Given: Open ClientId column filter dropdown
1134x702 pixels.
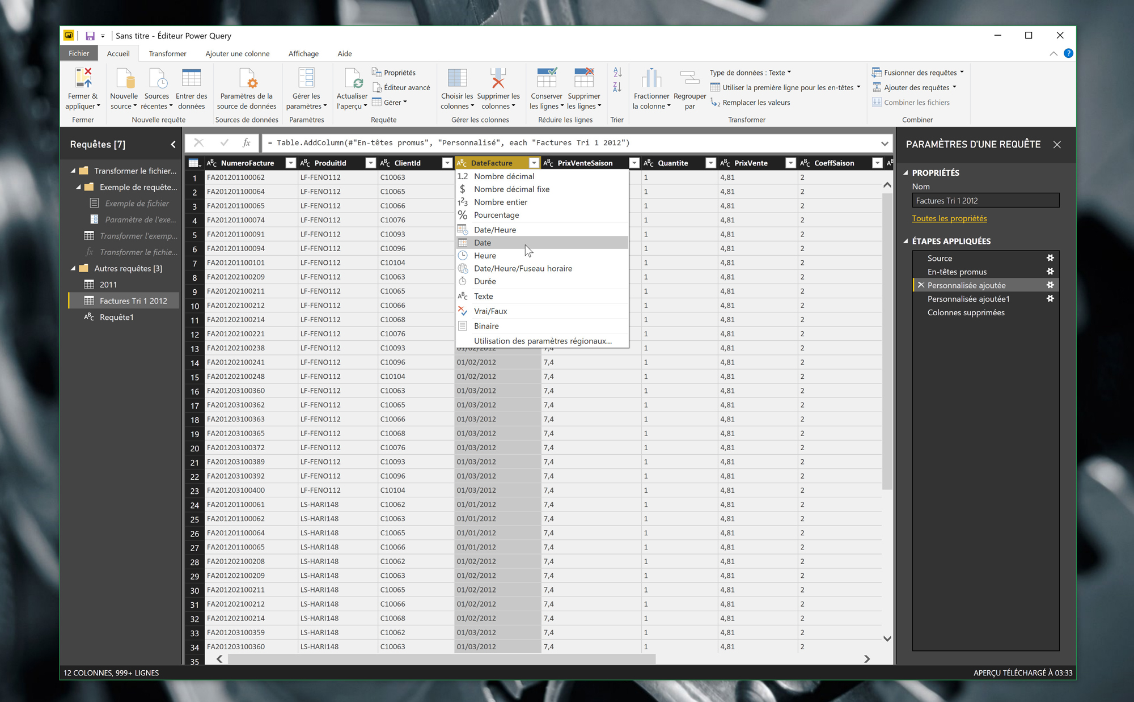Looking at the screenshot, I should 447,163.
